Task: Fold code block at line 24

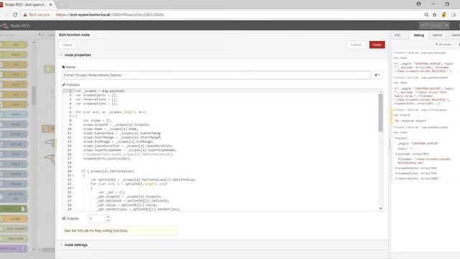Action: (x=73, y=188)
